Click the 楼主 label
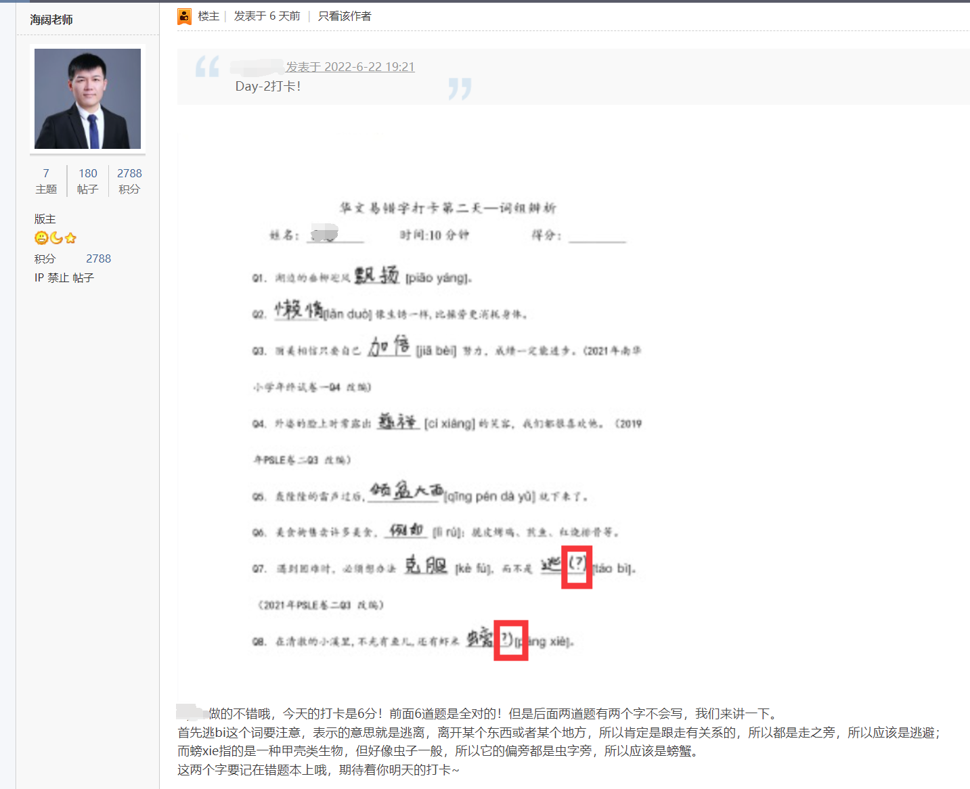Image resolution: width=970 pixels, height=789 pixels. pos(208,16)
